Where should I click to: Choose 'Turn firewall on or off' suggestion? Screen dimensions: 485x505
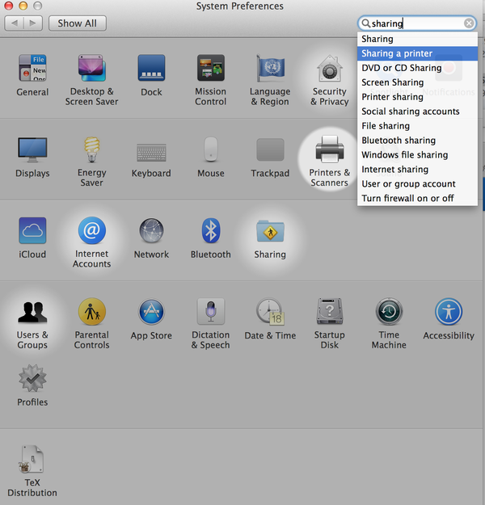[417, 199]
